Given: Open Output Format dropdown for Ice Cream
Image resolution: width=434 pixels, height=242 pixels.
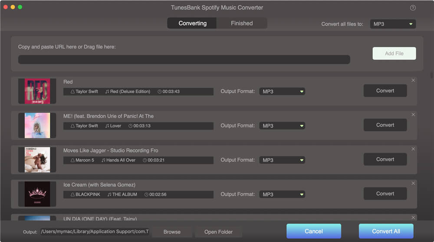Looking at the screenshot, I should (x=282, y=194).
